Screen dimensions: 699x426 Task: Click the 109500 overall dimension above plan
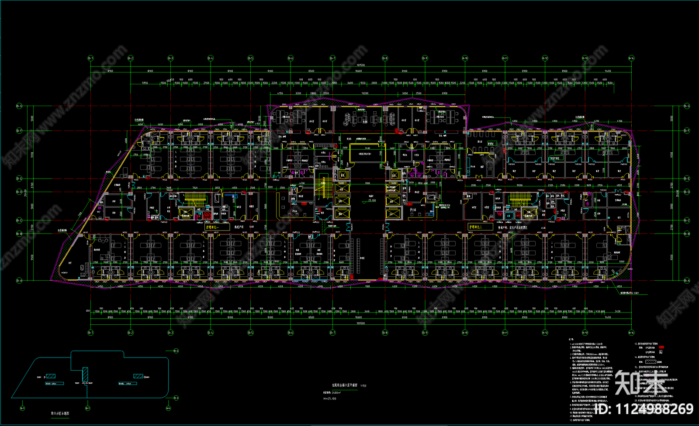(x=360, y=65)
